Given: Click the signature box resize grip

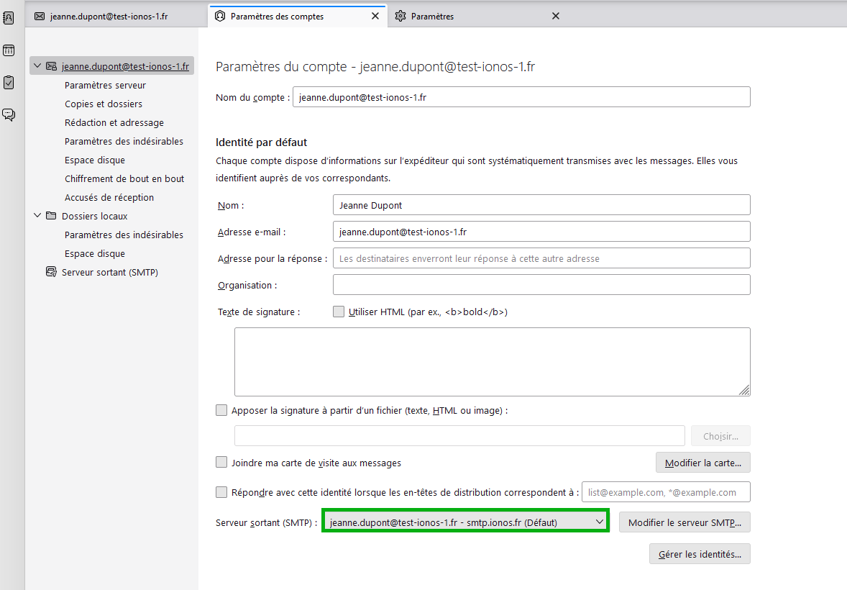Looking at the screenshot, I should (x=744, y=390).
